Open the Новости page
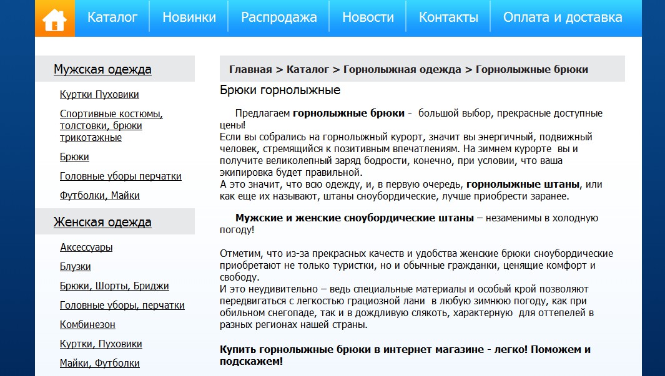This screenshot has height=376, width=665. coord(368,17)
